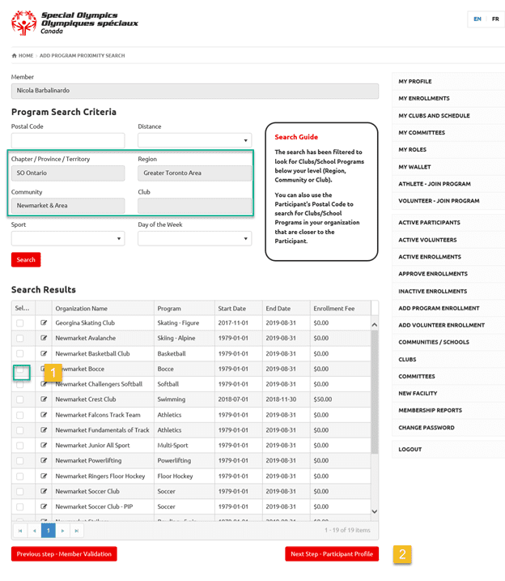Open edit icon for Newmarket Junior All Sport

[x=44, y=445]
